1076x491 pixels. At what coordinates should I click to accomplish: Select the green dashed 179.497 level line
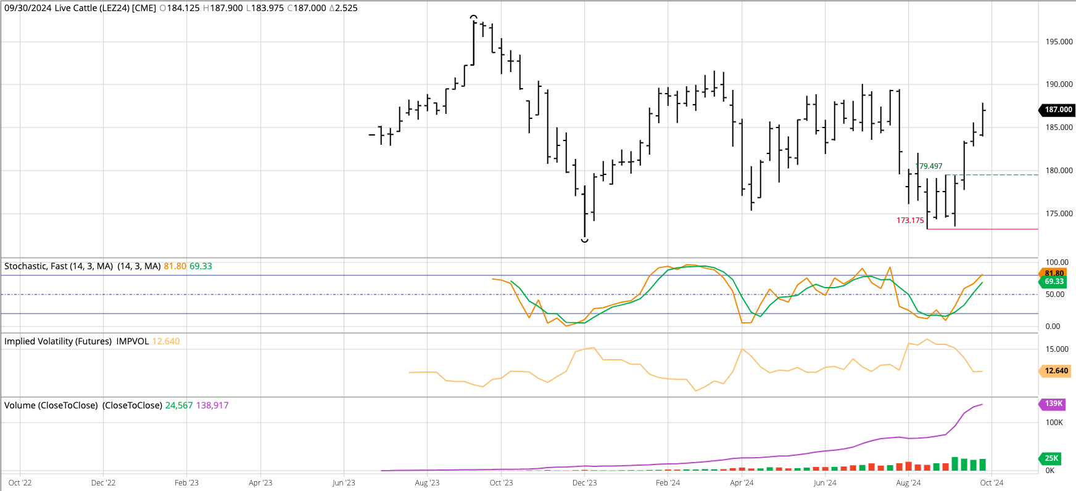pyautogui.click(x=992, y=175)
